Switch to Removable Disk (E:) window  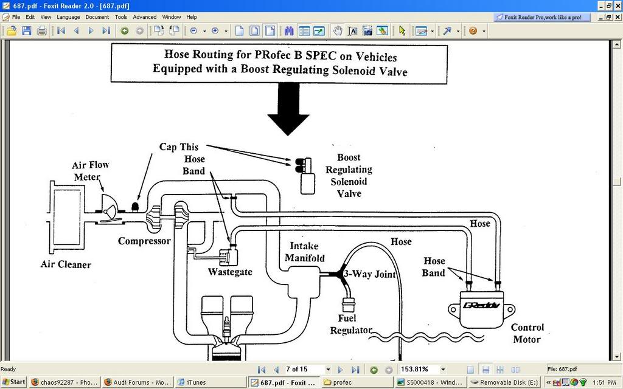(504, 382)
